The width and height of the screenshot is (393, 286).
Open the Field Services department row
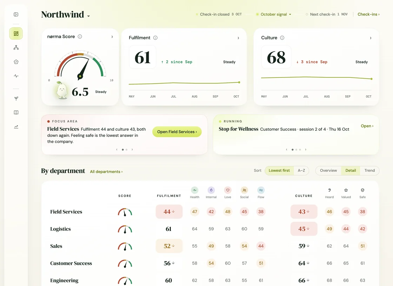[x=209, y=212]
